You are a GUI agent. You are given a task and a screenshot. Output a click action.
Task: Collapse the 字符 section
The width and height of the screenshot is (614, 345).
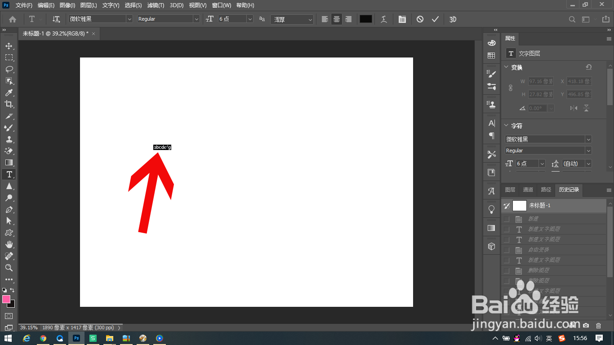506,126
